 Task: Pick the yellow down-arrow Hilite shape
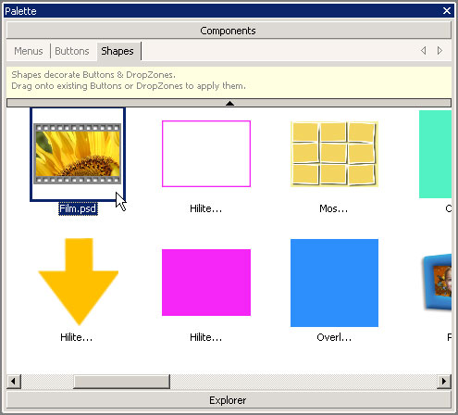(79, 282)
